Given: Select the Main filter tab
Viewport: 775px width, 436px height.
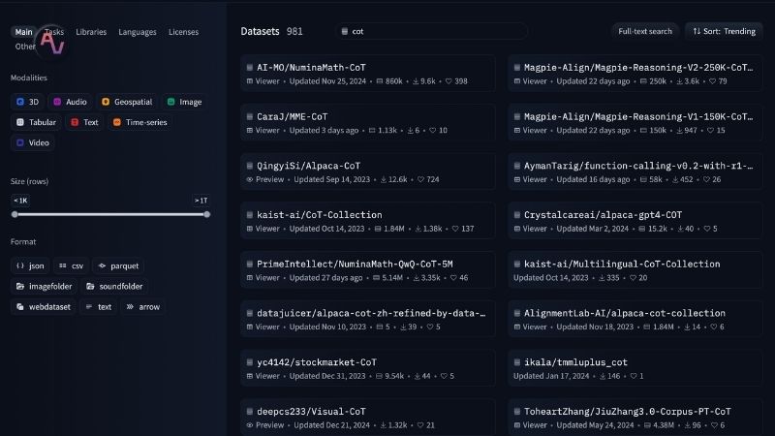Looking at the screenshot, I should coord(23,32).
